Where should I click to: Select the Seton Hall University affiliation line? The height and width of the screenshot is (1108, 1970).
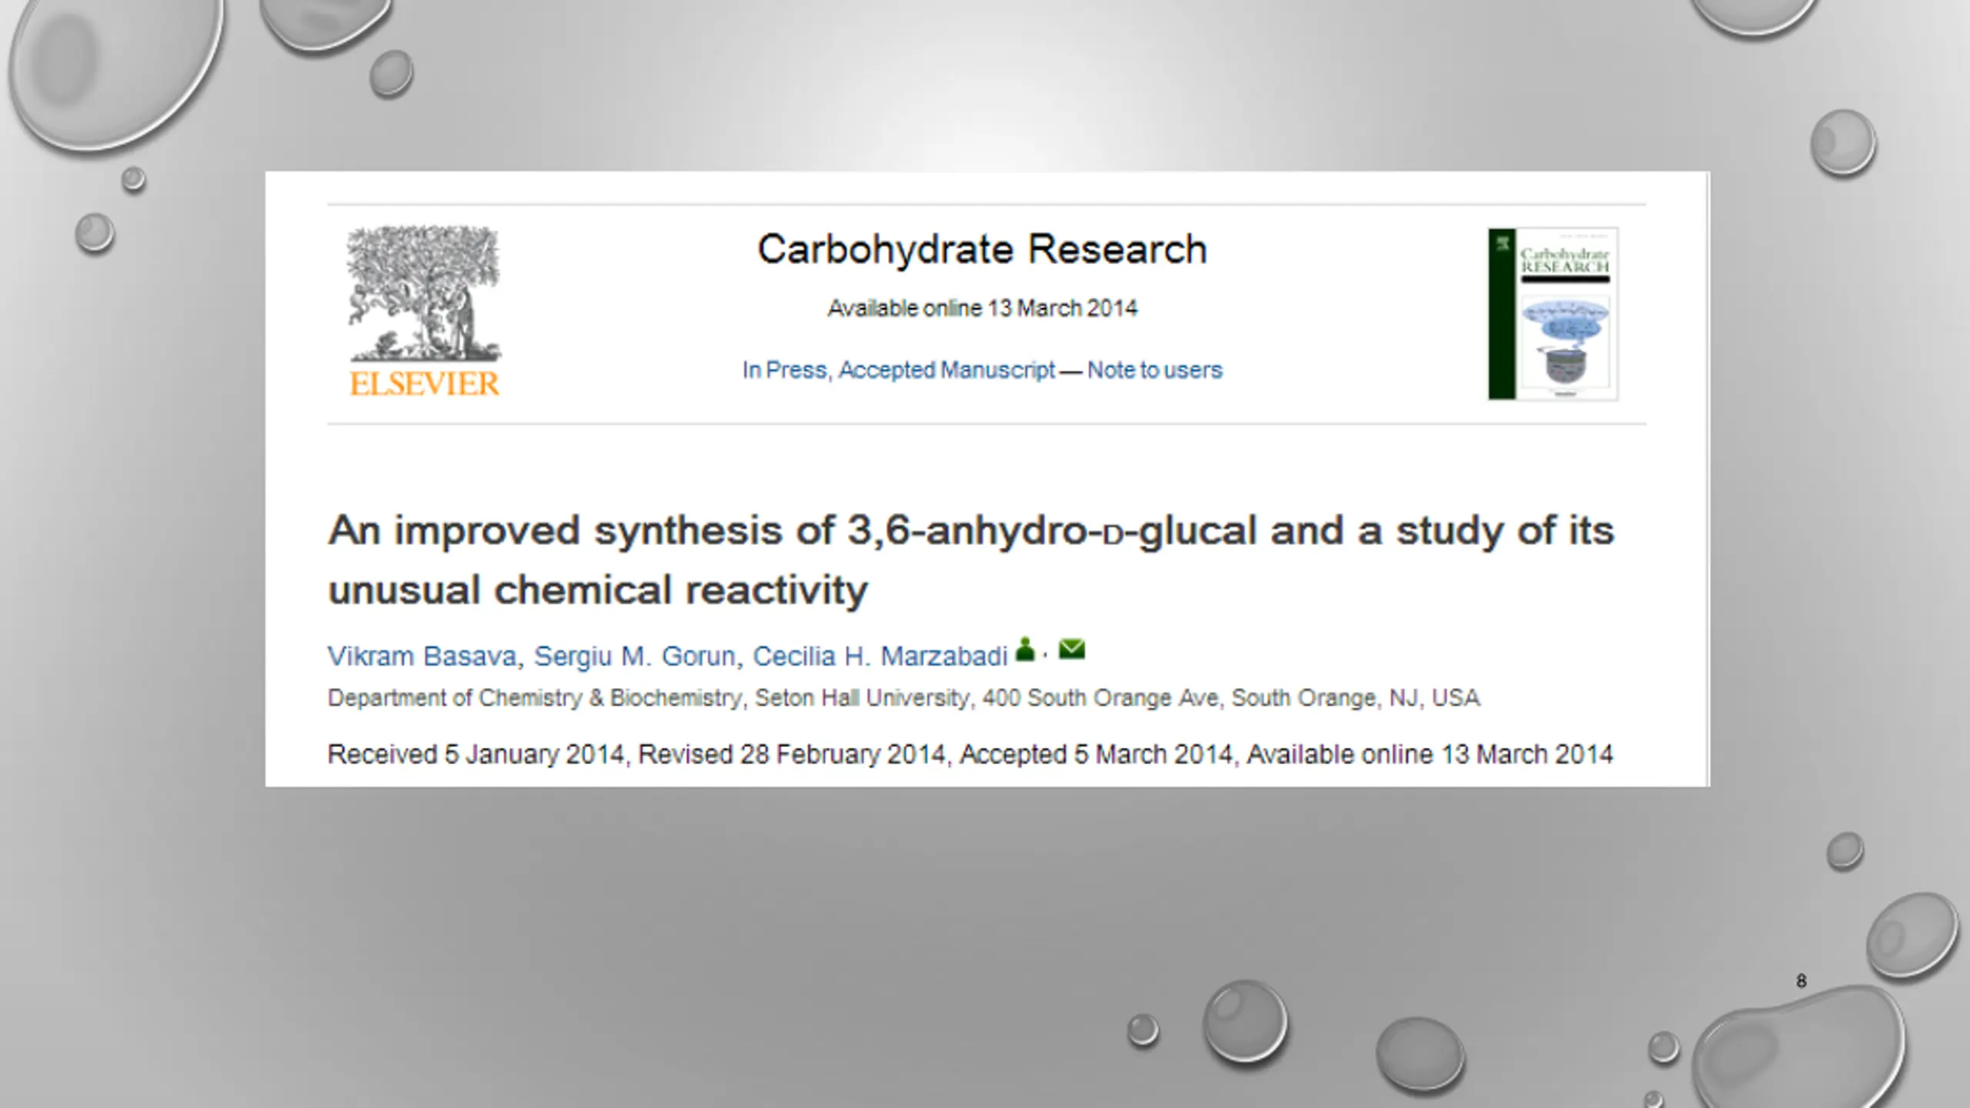(903, 698)
